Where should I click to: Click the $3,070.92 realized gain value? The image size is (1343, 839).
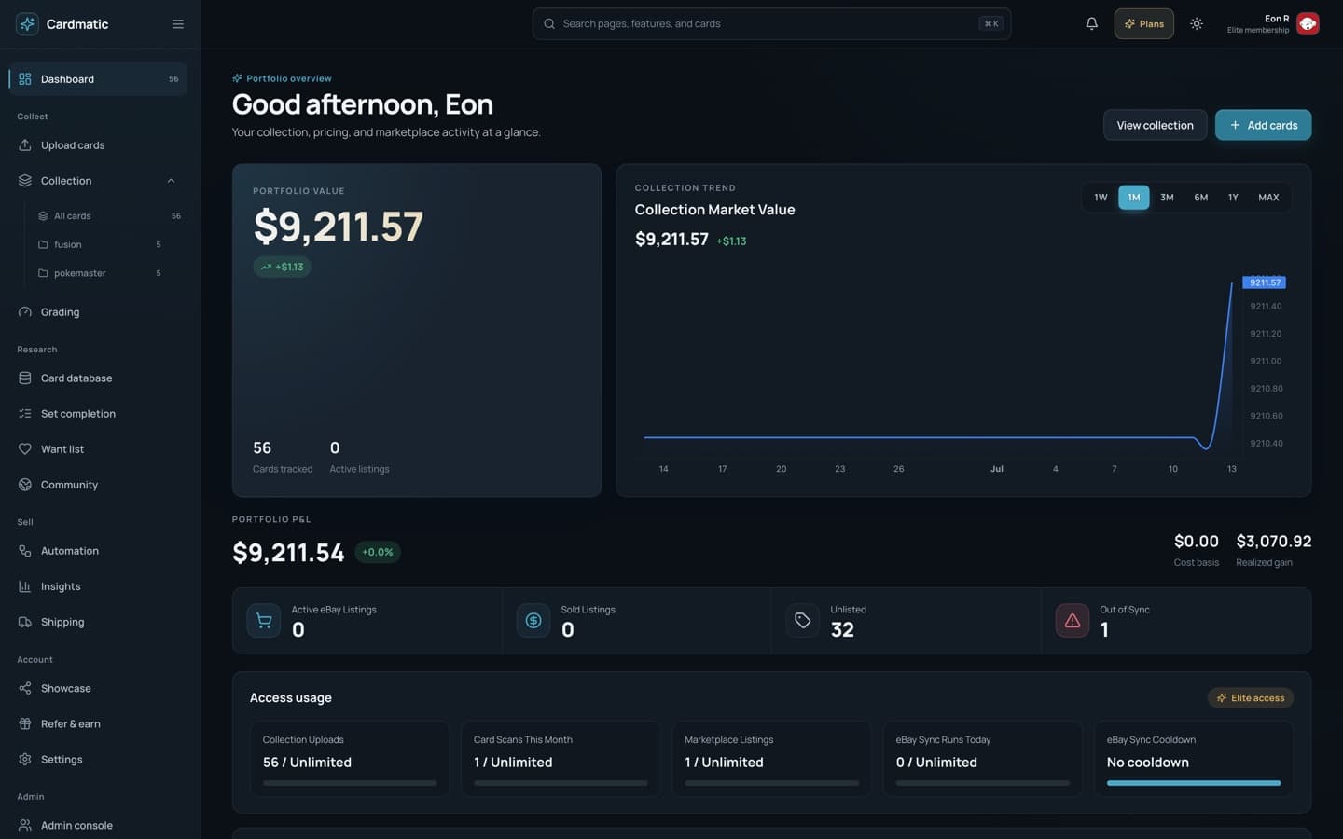(1274, 542)
